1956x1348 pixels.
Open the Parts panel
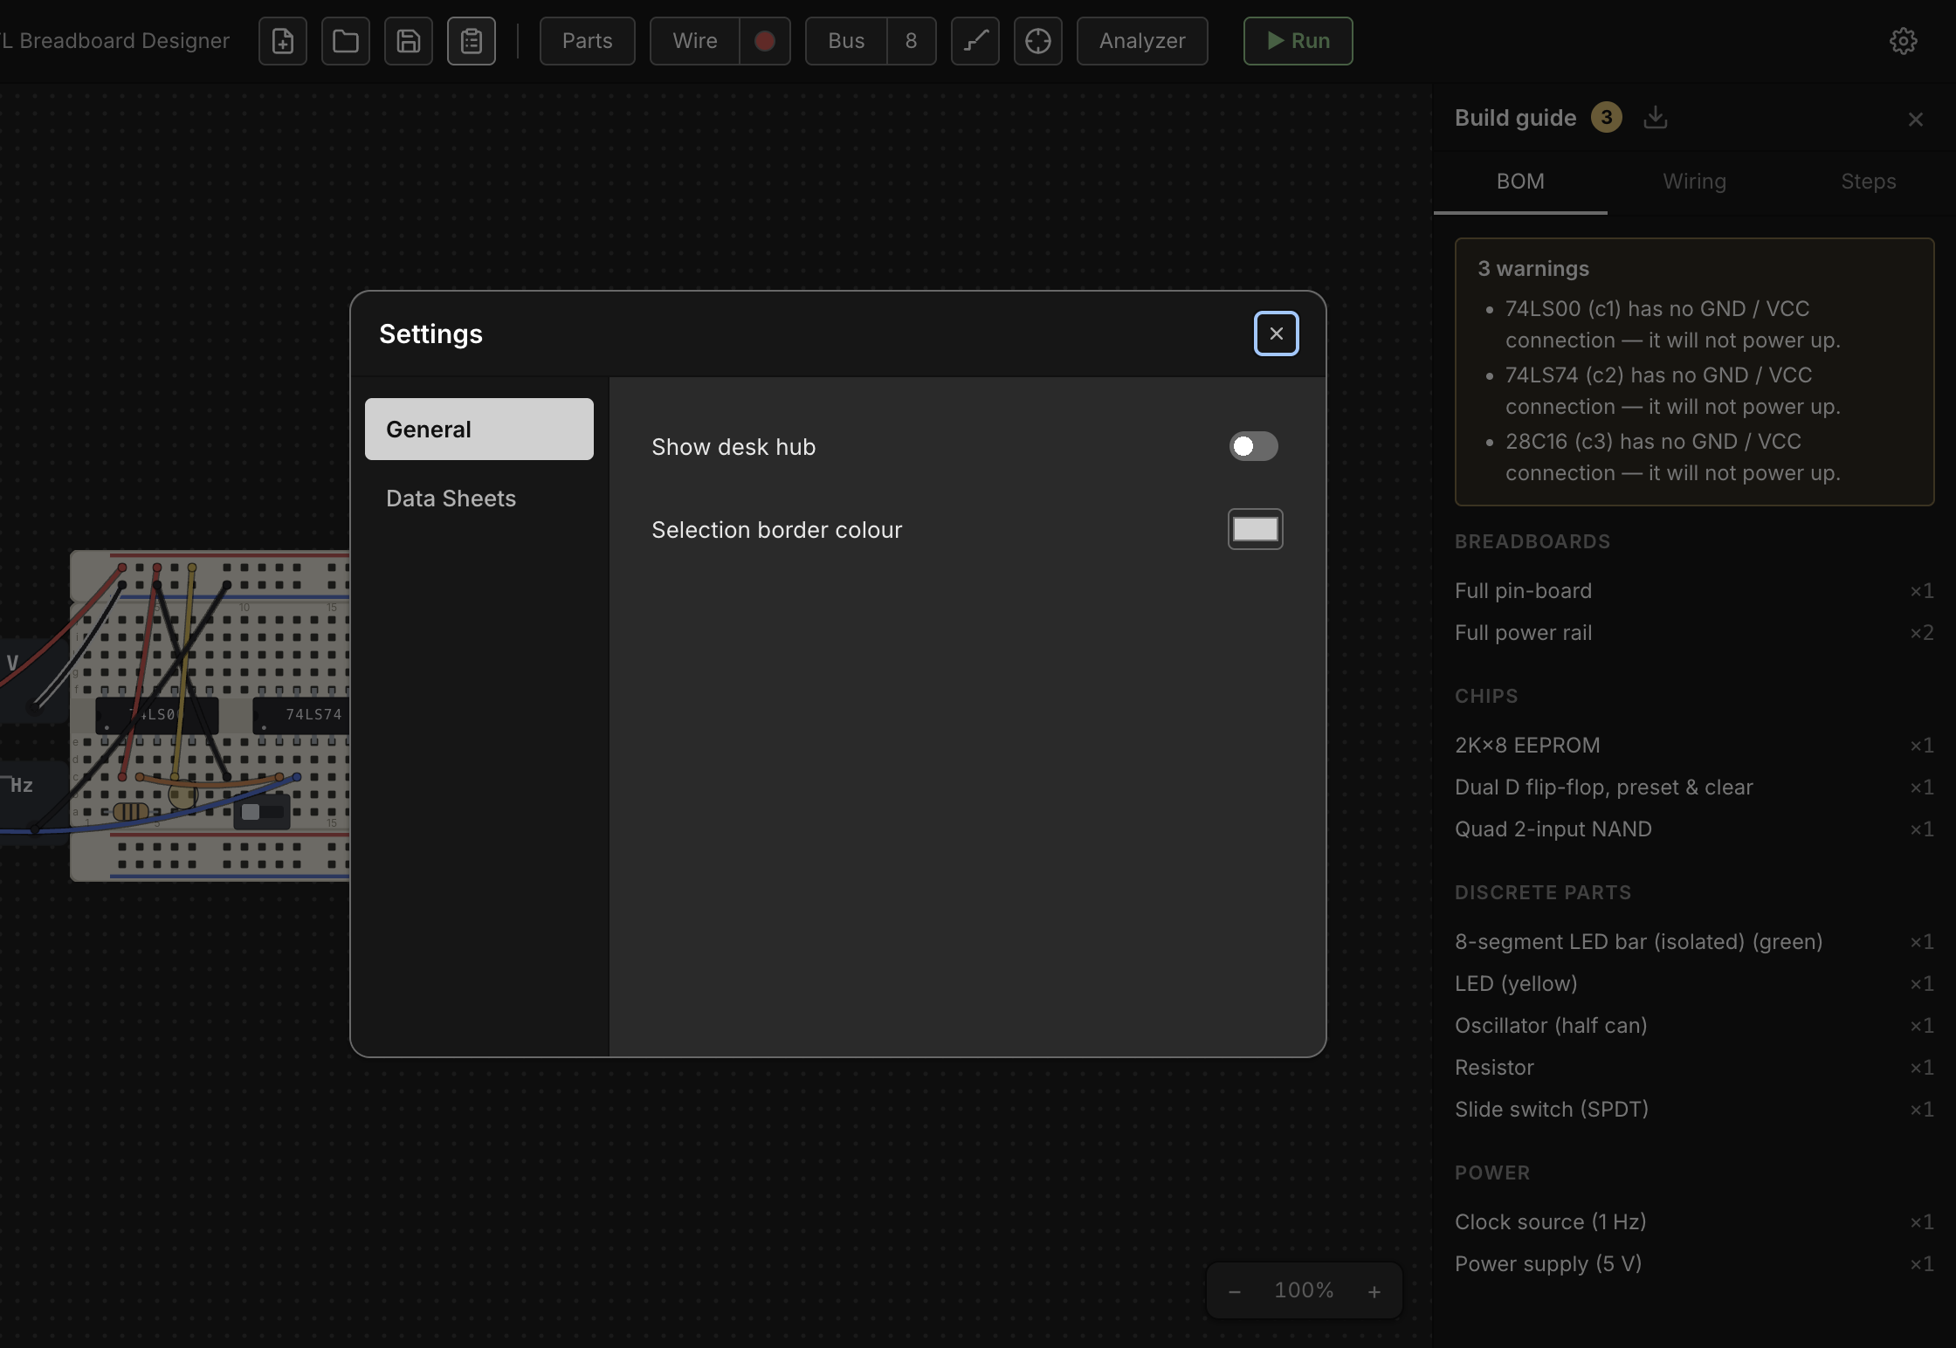588,41
